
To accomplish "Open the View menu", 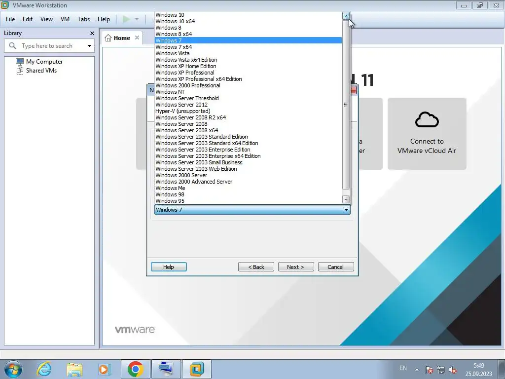I will tap(46, 19).
